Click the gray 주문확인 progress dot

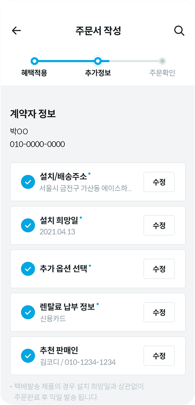click(x=162, y=61)
